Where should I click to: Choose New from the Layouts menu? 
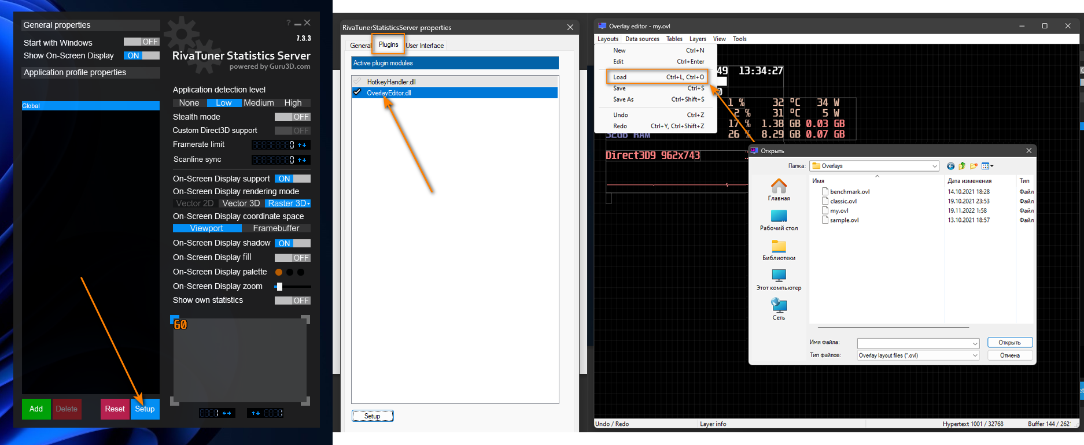click(657, 50)
